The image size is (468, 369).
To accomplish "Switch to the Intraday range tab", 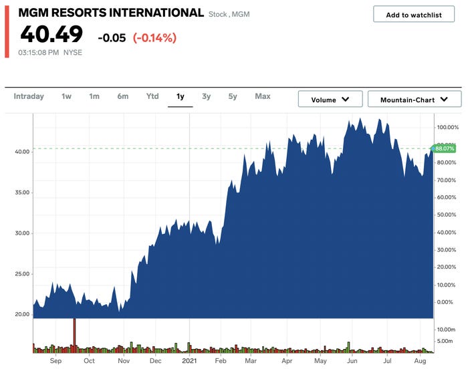I will (29, 96).
